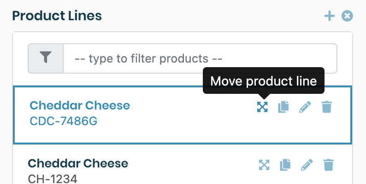
Task: Click the 'Move product line' tooltip
Action: pyautogui.click(x=263, y=81)
